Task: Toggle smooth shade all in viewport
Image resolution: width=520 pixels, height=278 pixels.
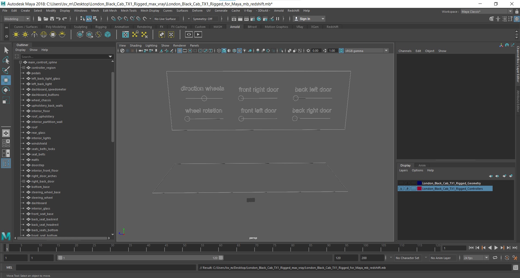Action: tap(224, 51)
